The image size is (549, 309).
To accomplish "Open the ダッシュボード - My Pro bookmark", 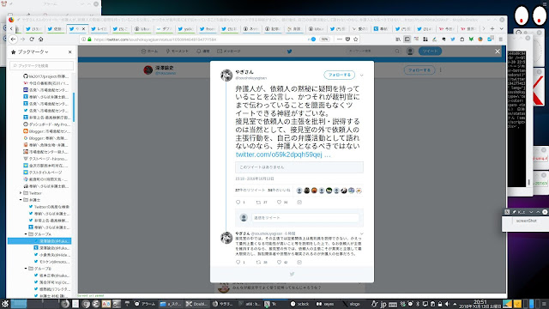I will click(x=46, y=124).
